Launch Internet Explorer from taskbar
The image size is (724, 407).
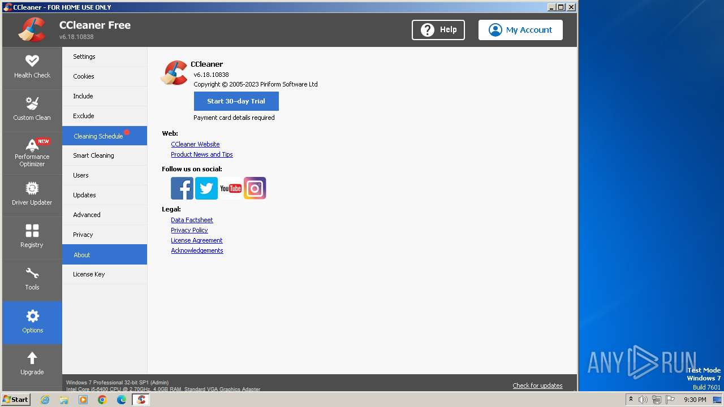click(45, 400)
